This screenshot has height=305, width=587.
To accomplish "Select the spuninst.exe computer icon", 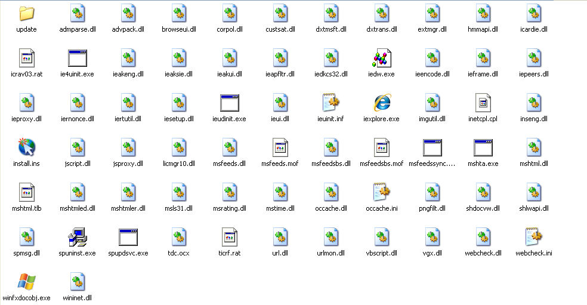I will 78,237.
